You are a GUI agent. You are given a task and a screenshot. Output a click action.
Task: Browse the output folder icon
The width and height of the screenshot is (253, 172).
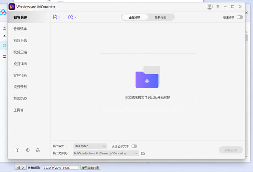point(143,153)
